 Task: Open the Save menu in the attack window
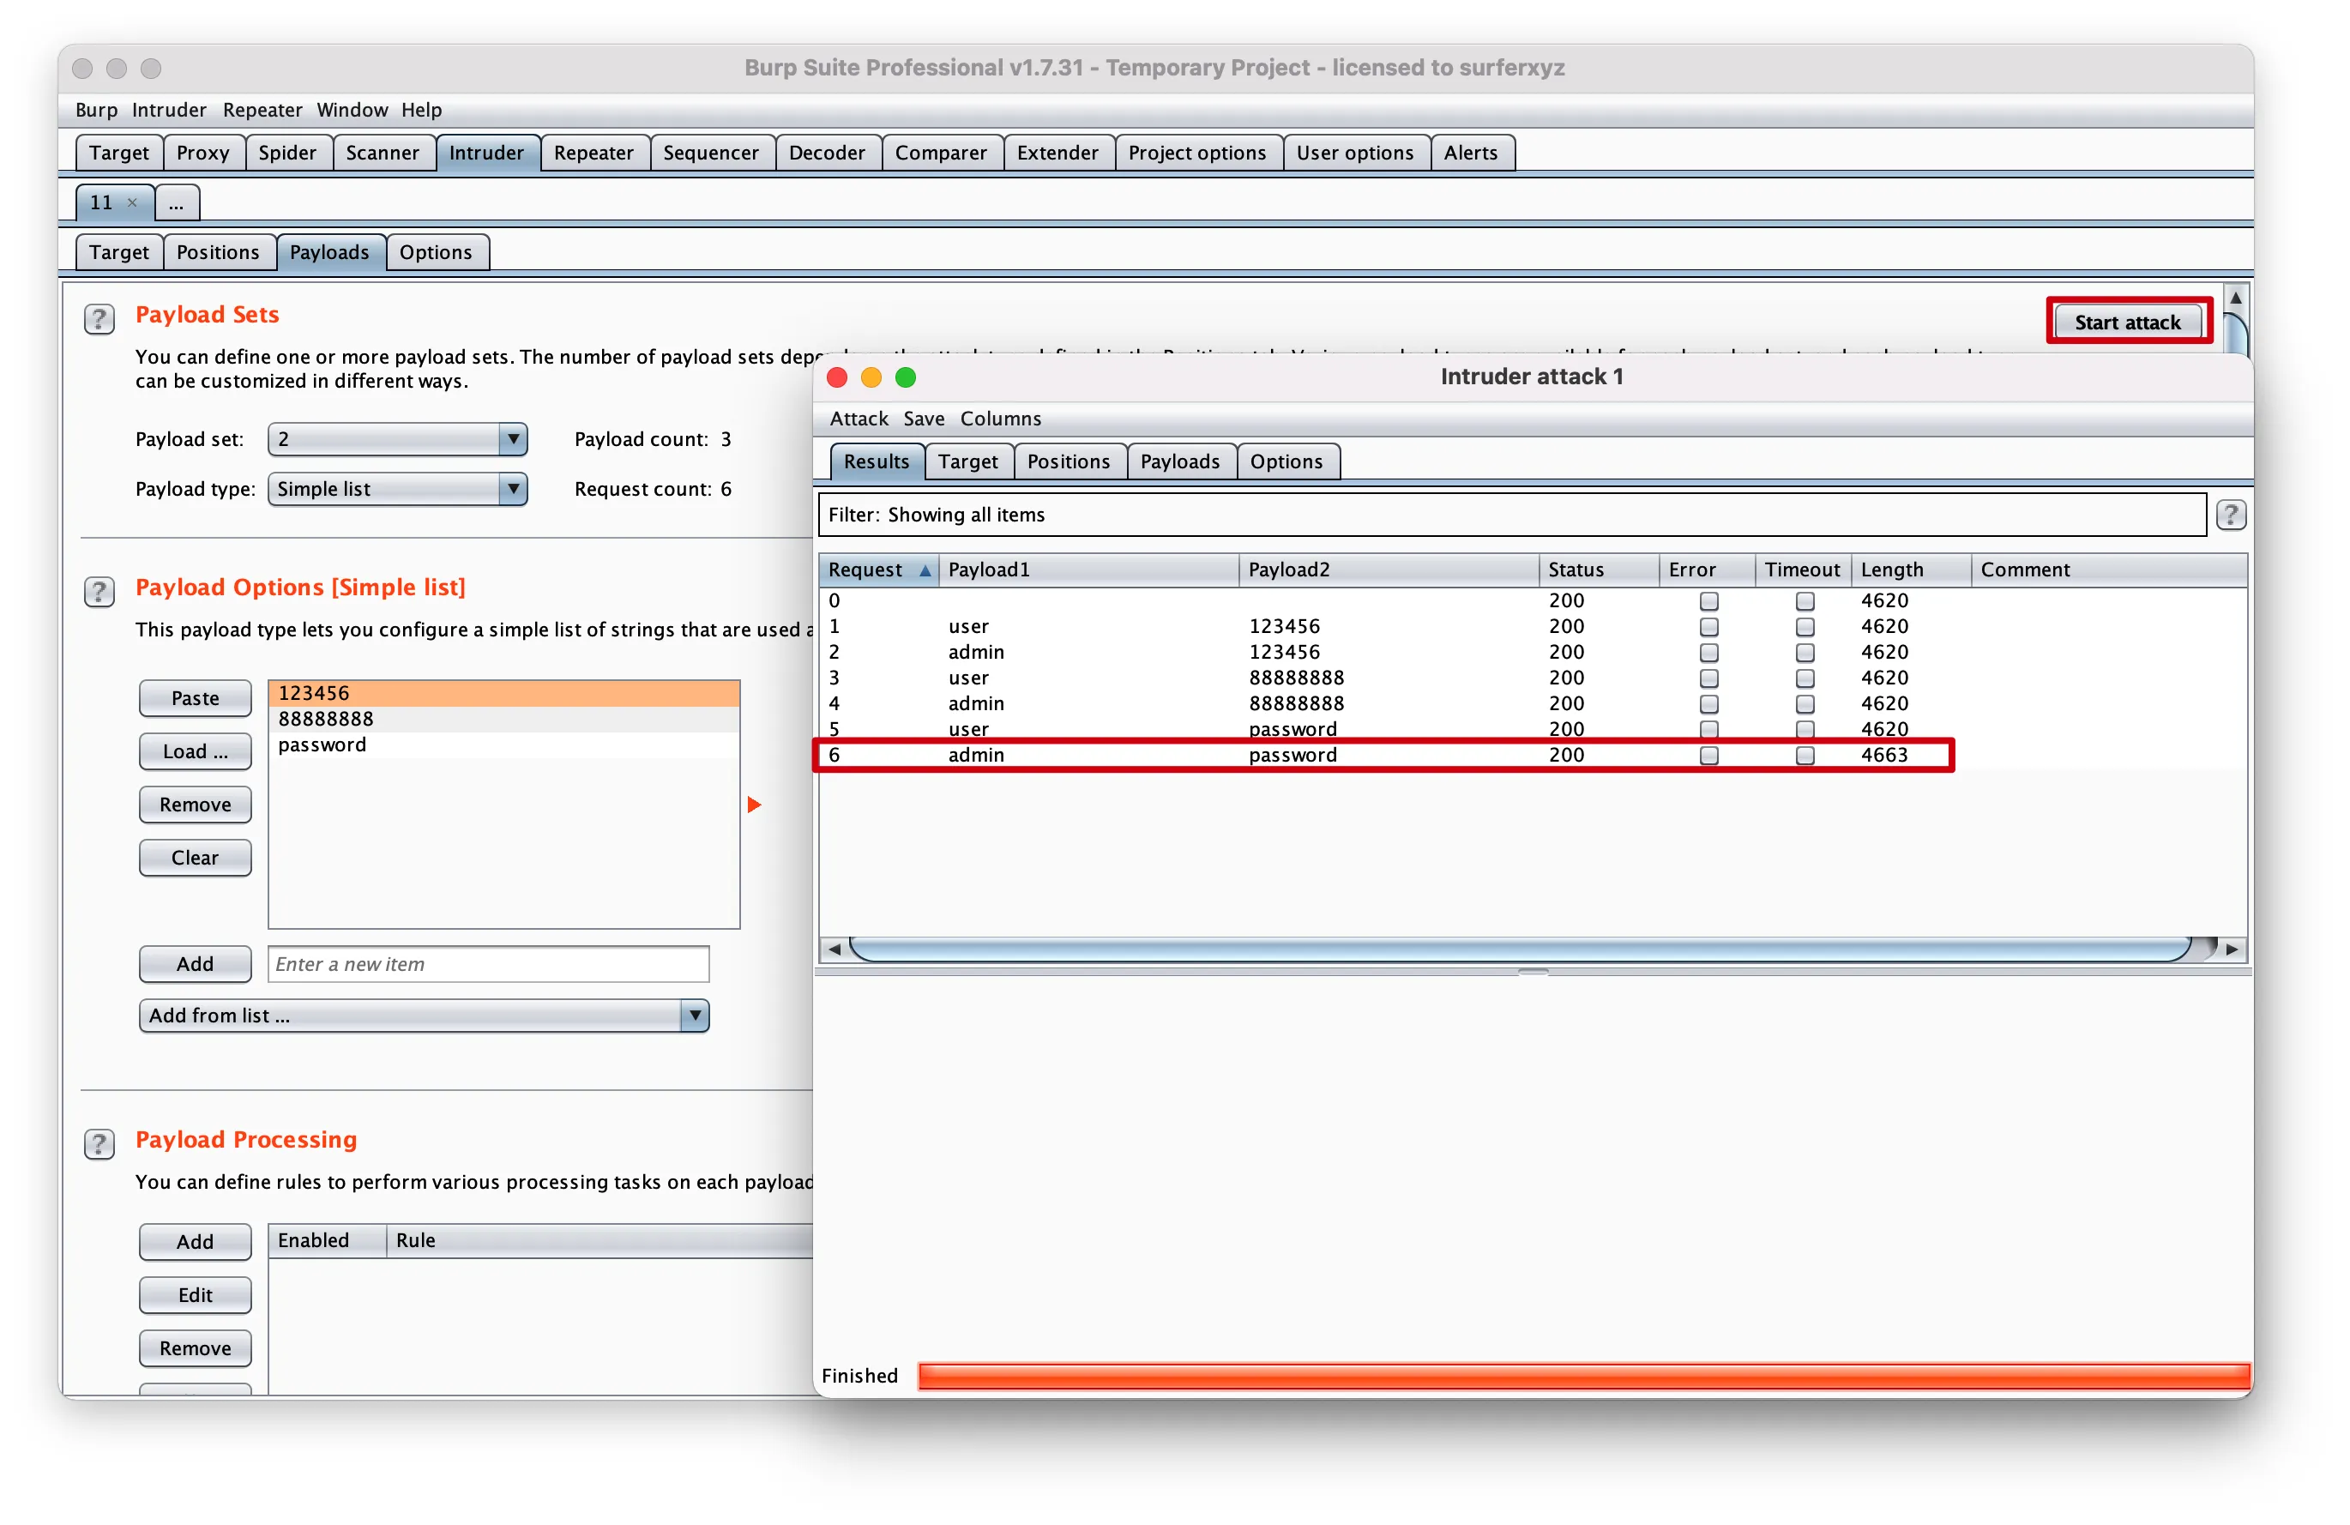pyautogui.click(x=923, y=419)
